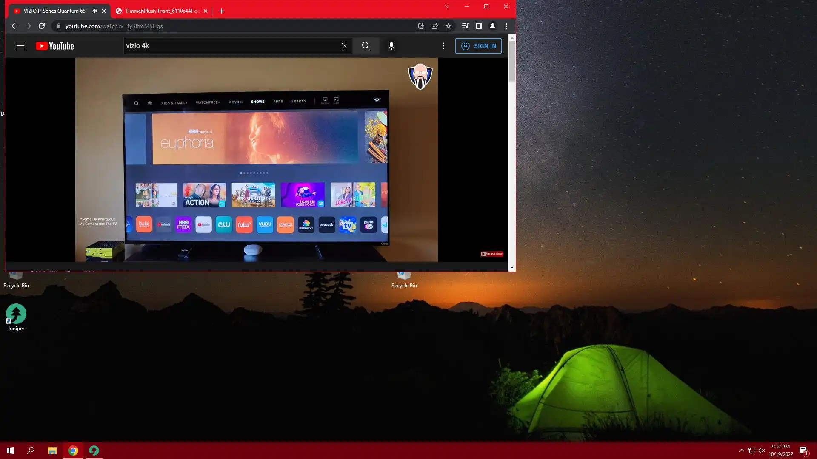
Task: Expand the tab search chevron
Action: click(x=447, y=6)
